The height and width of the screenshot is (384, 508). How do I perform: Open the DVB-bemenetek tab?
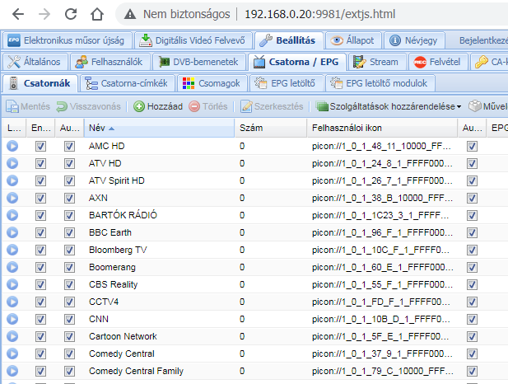coord(199,62)
